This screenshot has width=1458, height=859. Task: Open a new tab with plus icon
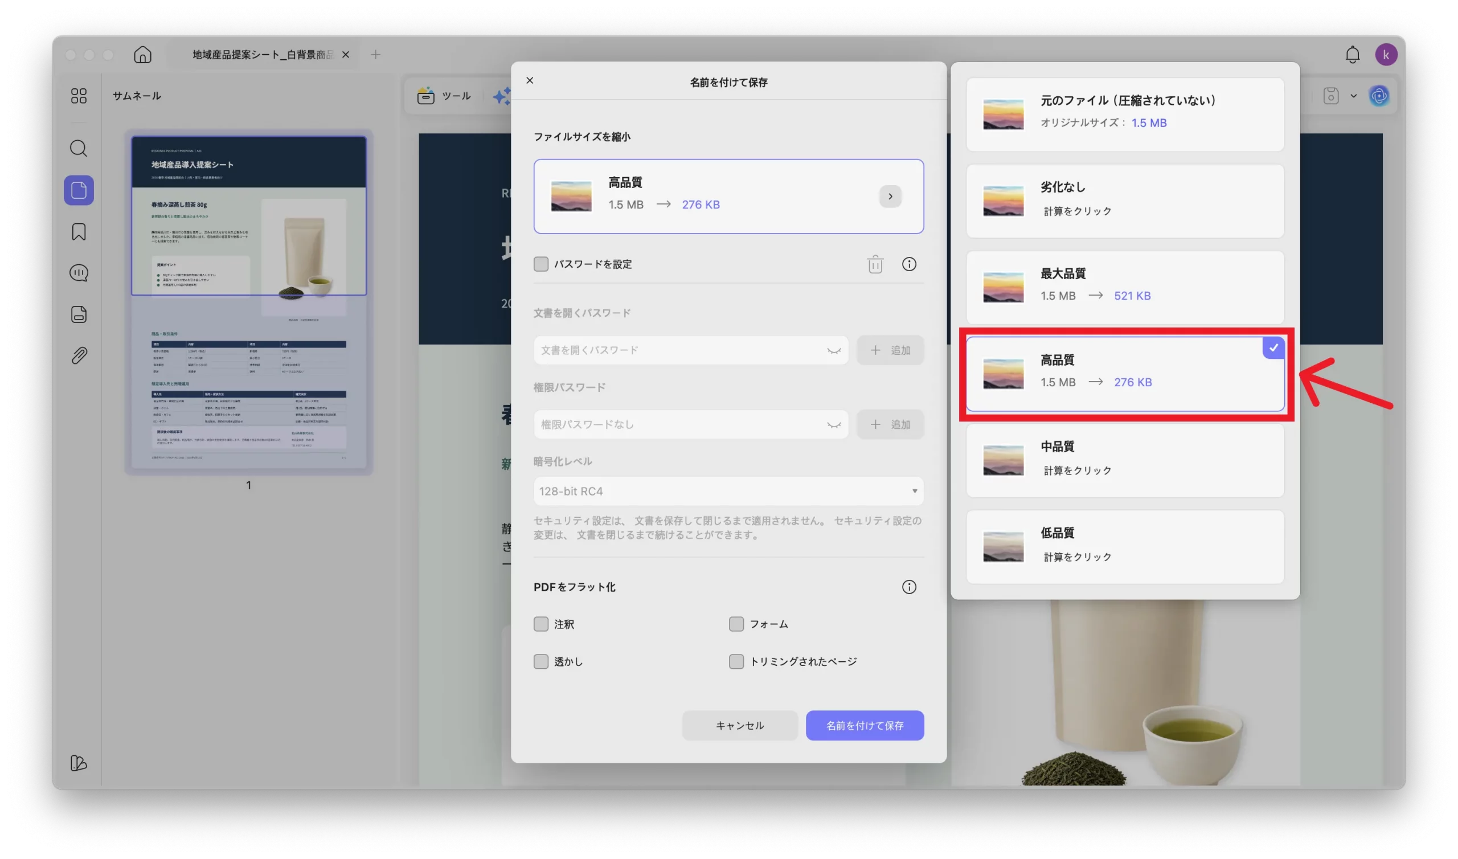coord(375,55)
